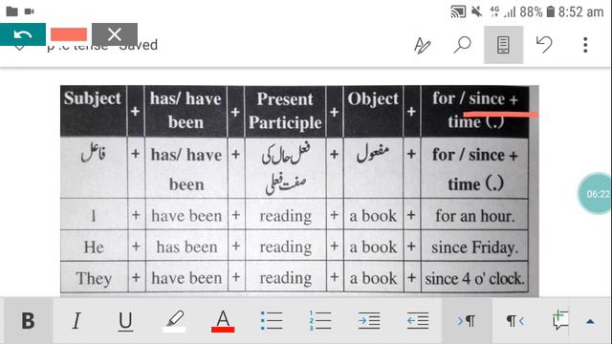The height and width of the screenshot is (344, 612).
Task: Select 'reading' in the They row
Action: [x=286, y=278]
